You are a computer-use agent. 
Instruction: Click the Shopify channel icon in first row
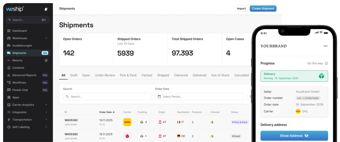tap(212, 122)
